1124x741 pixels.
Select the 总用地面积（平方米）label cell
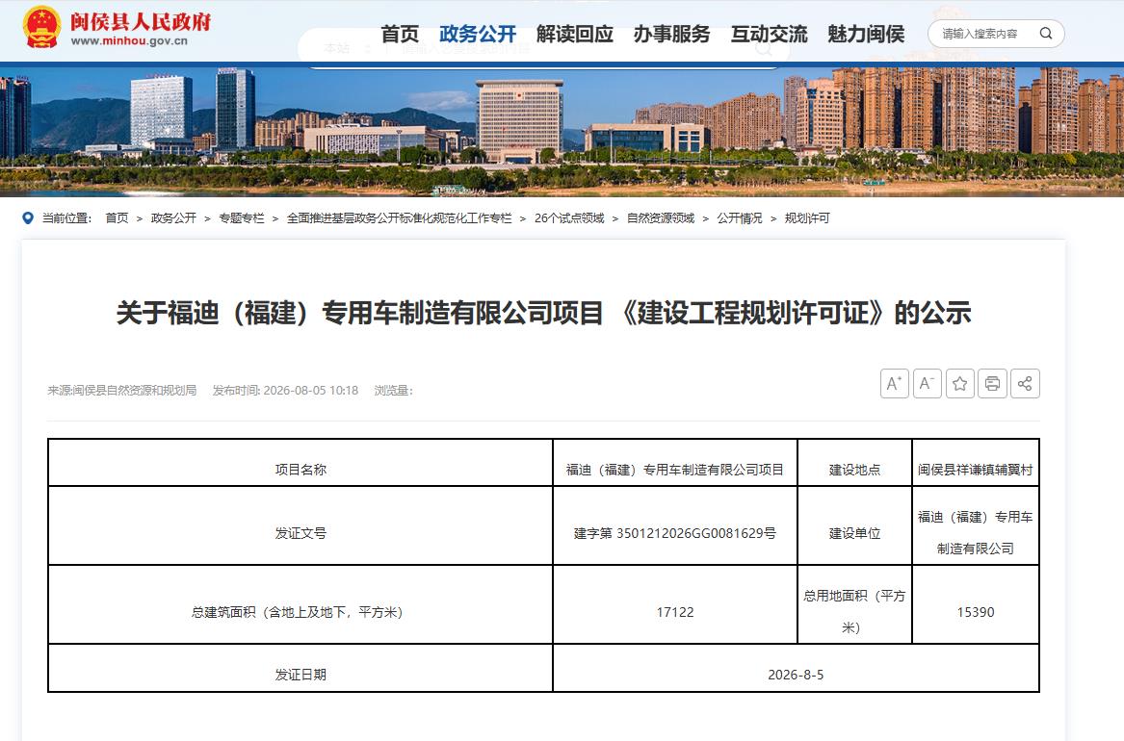point(854,604)
